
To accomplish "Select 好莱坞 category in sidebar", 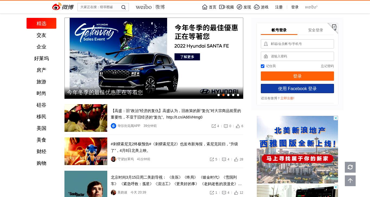I will tap(41, 58).
